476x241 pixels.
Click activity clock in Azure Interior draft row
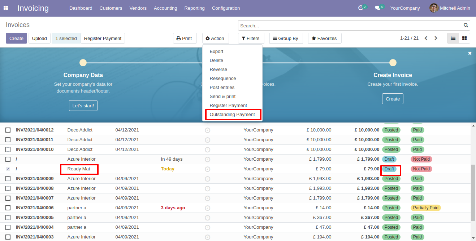[207, 159]
